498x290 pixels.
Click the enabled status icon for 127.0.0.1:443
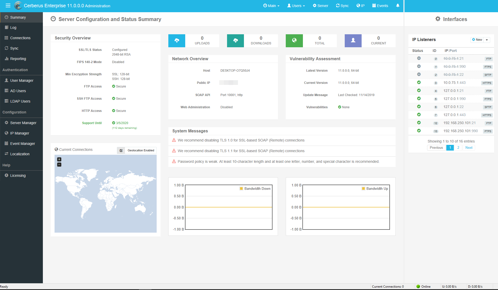419,115
